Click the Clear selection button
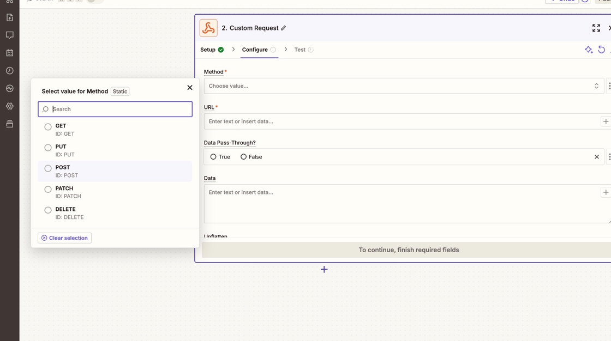This screenshot has height=341, width=611. 65,238
